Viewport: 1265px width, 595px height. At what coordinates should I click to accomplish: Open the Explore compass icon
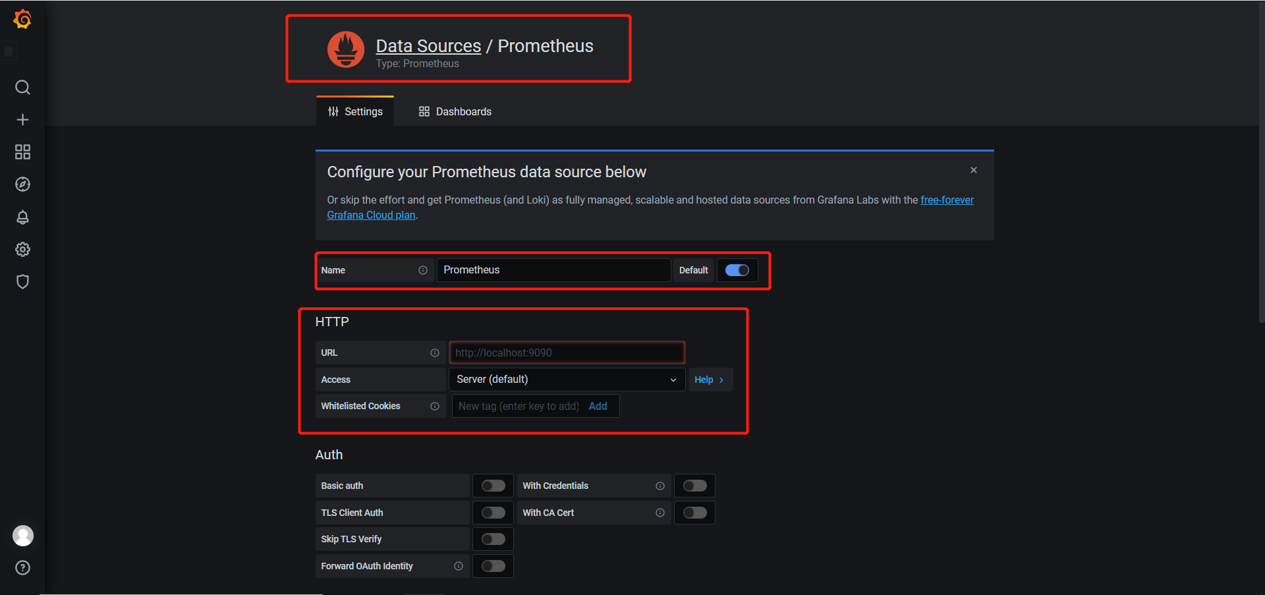pyautogui.click(x=22, y=184)
